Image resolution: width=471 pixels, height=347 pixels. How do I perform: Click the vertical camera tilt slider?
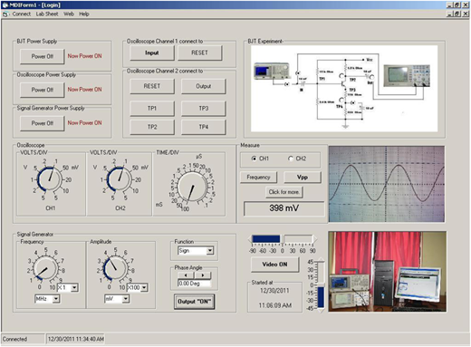click(x=321, y=285)
